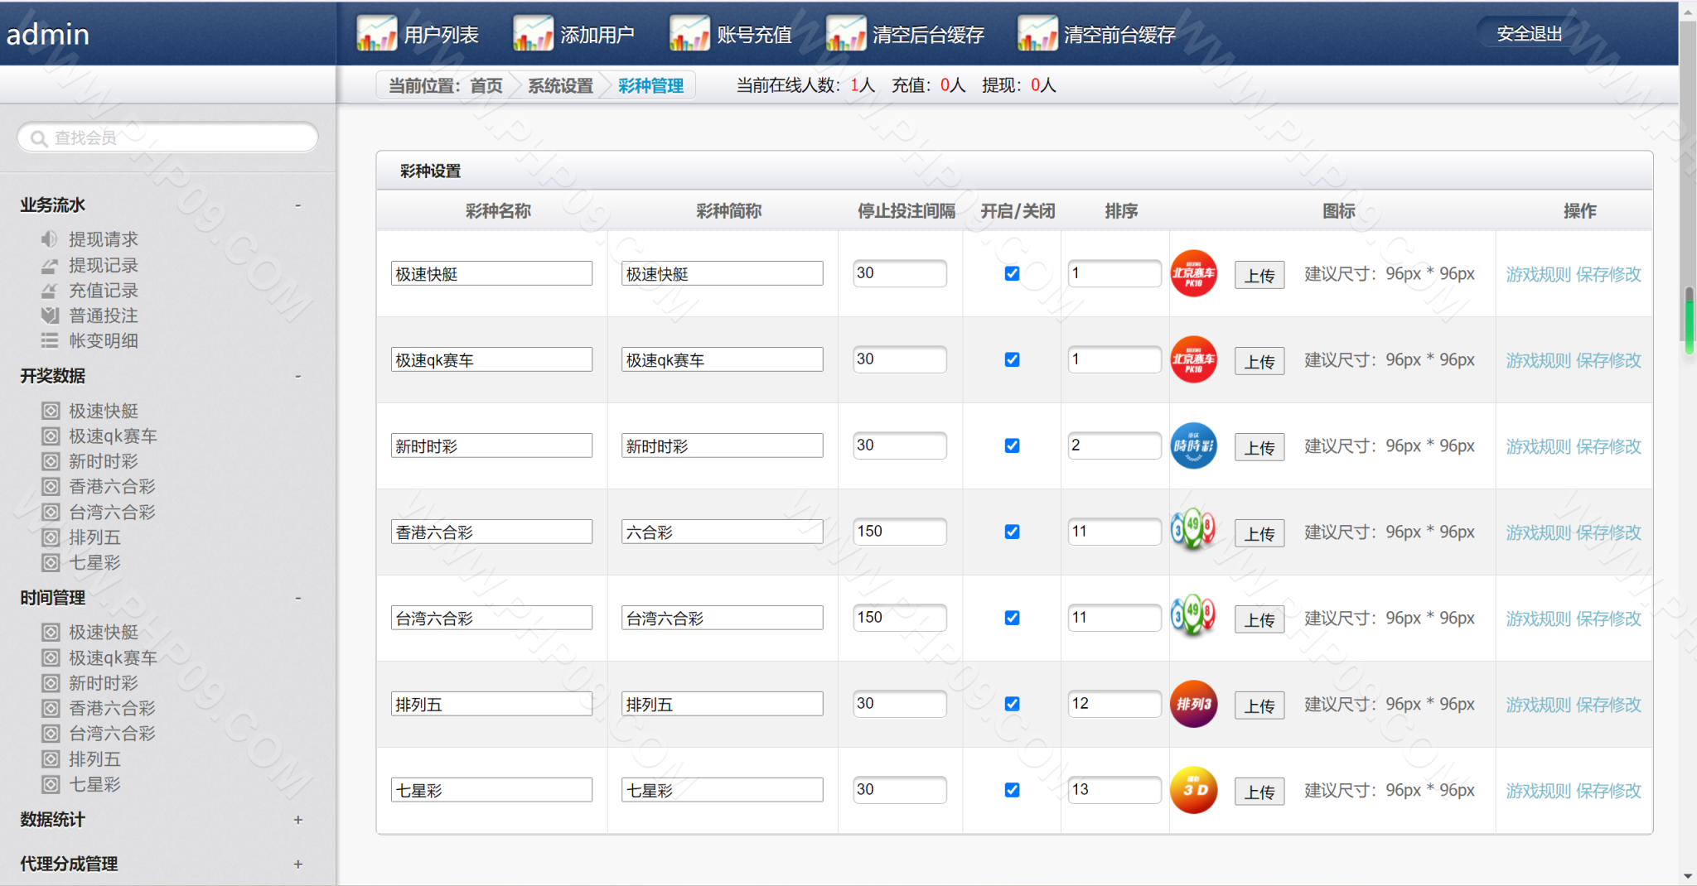
Task: Go to 系统设置 in breadcrumb
Action: pos(560,85)
